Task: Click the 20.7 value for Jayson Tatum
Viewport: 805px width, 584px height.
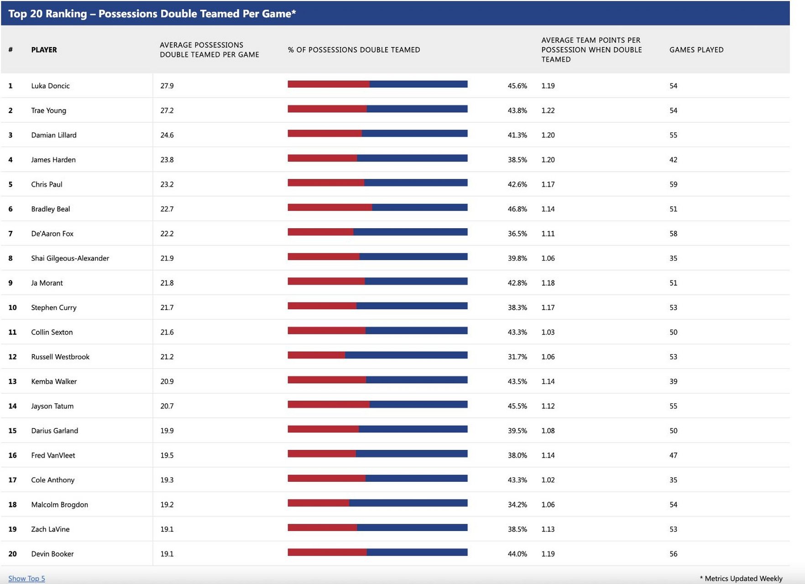Action: coord(167,406)
